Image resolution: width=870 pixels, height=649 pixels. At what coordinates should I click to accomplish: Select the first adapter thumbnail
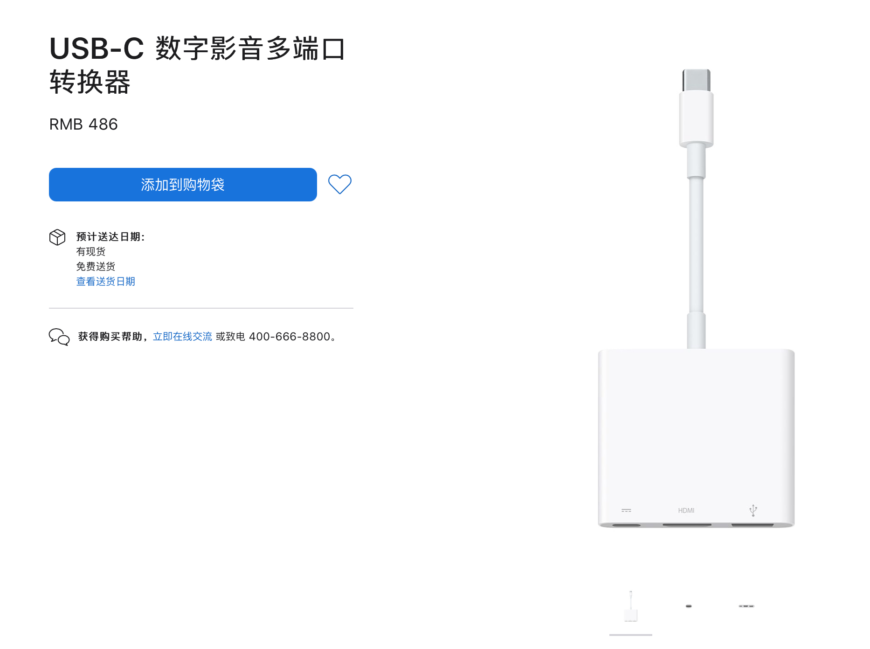630,606
